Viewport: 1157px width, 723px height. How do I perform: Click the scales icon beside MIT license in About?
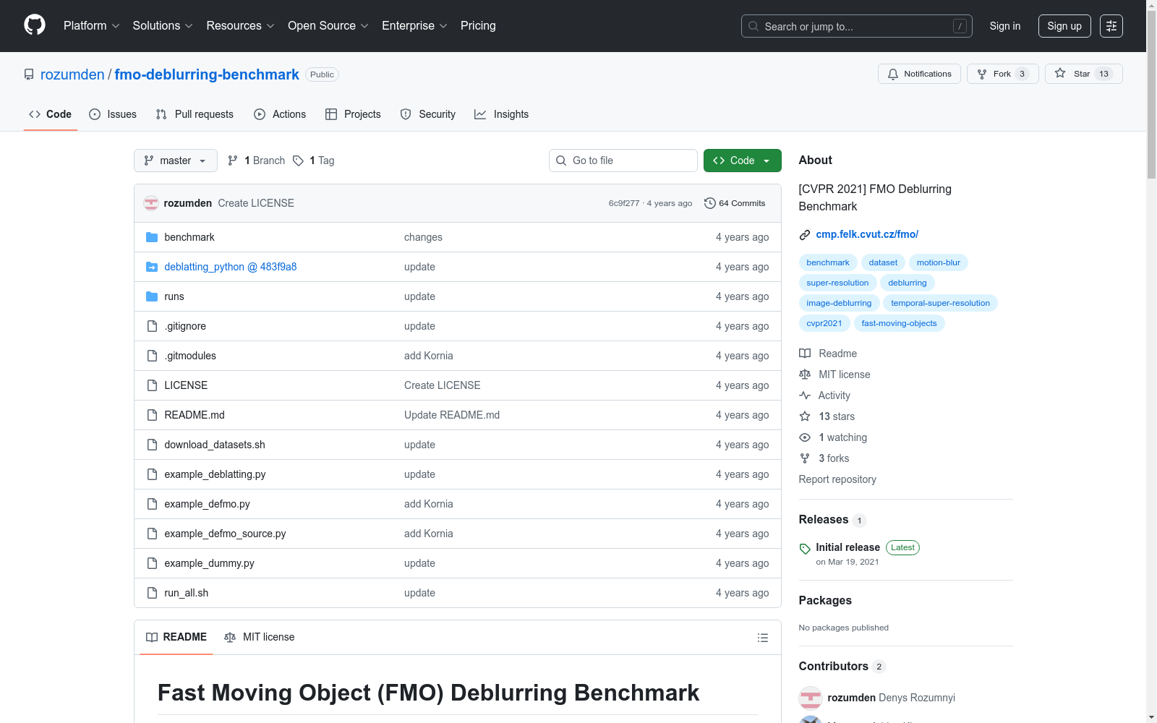pos(805,375)
